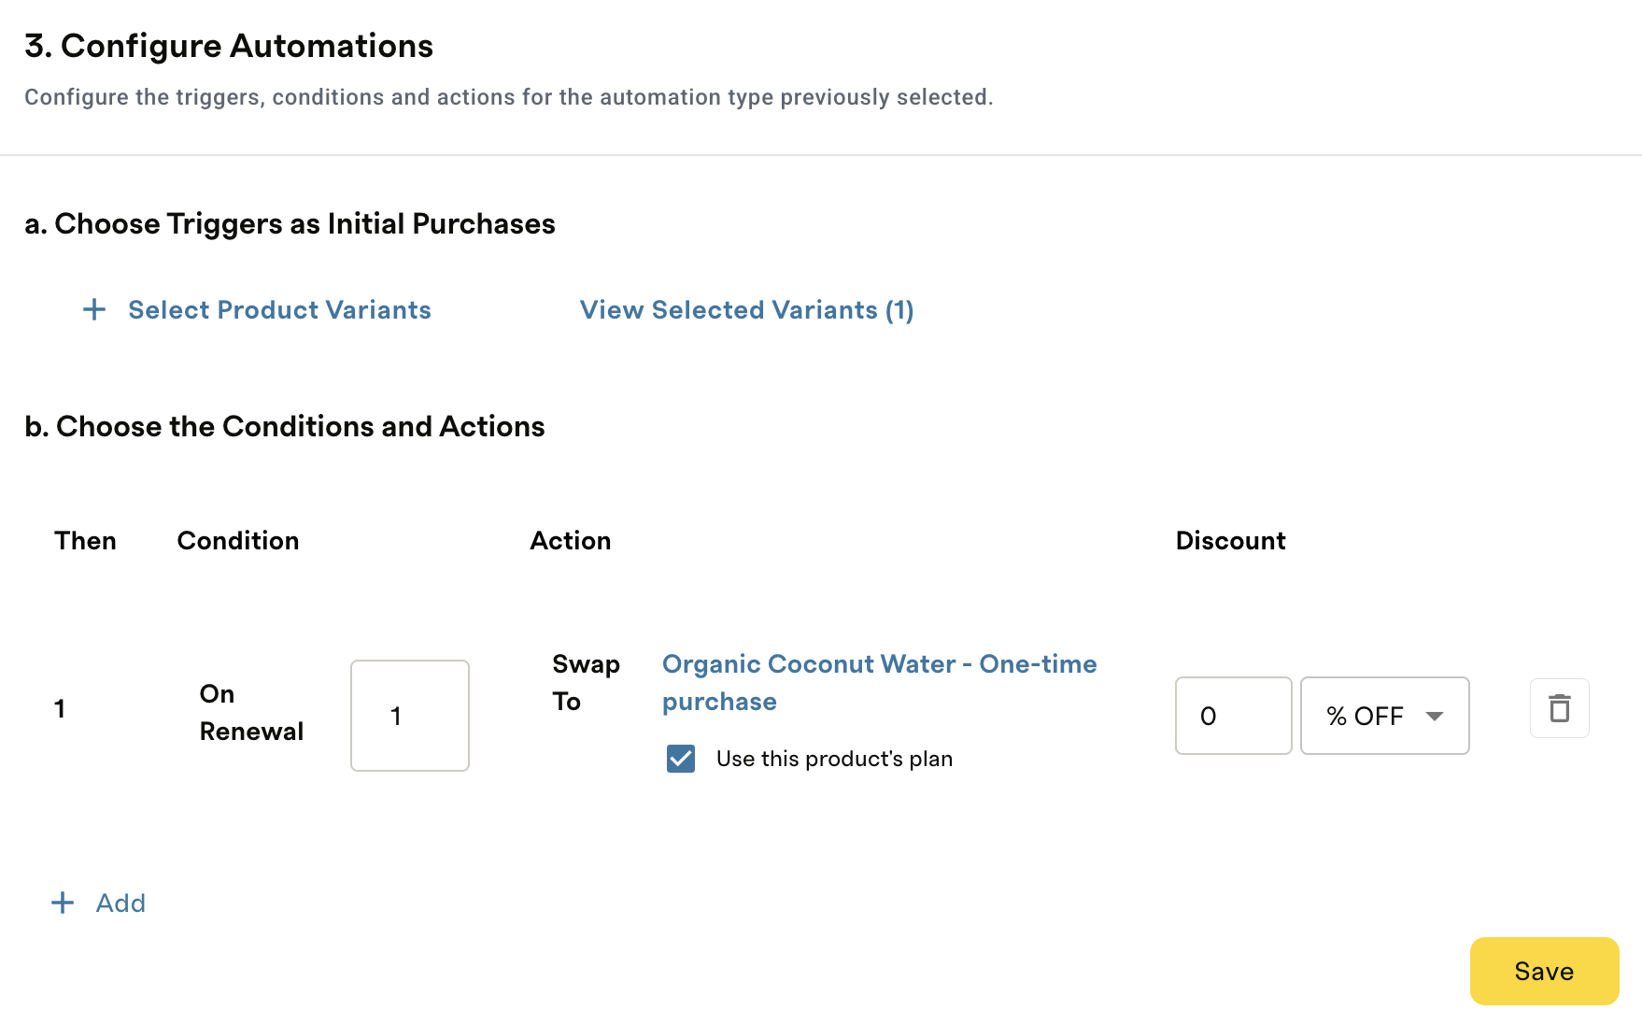The image size is (1642, 1024).
Task: Click the Discount column header
Action: 1230,541
